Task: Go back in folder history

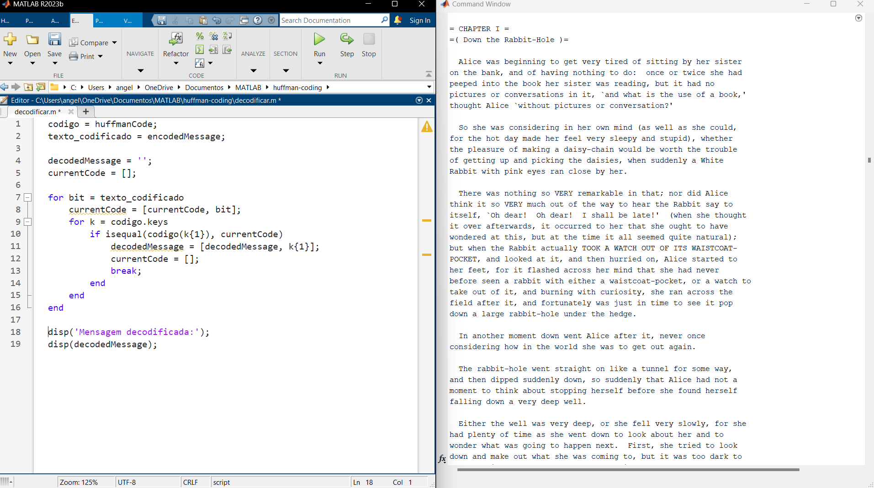Action: pos(5,87)
